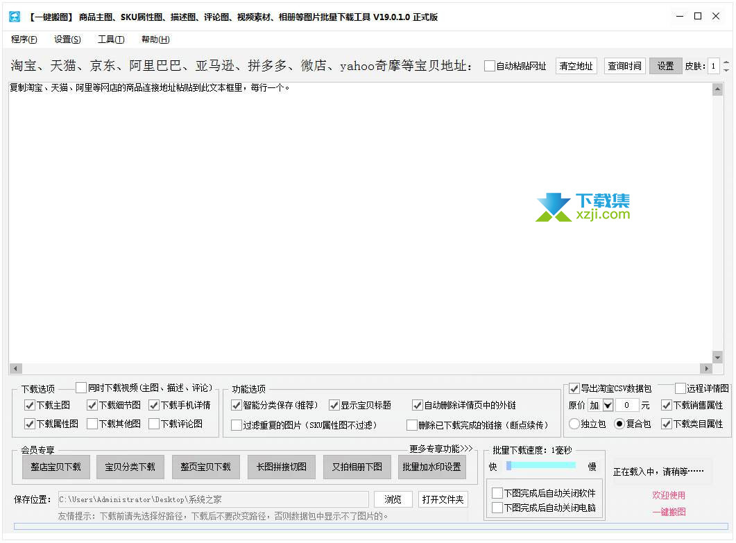Toggle the 显示宝贝标题 checkbox
Viewport: 736px width, 543px height.
334,405
